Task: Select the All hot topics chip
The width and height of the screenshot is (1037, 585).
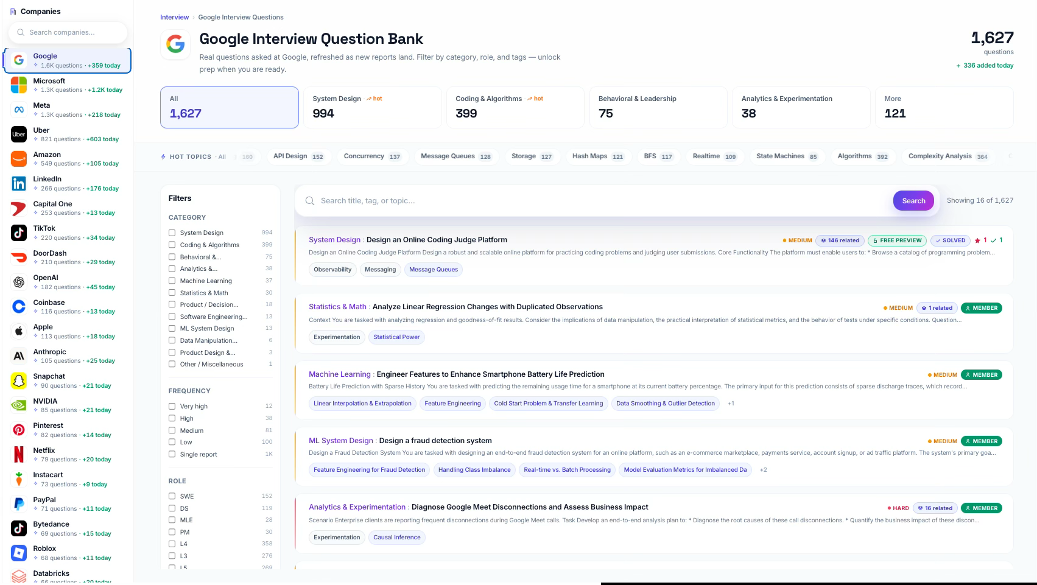Action: point(222,157)
